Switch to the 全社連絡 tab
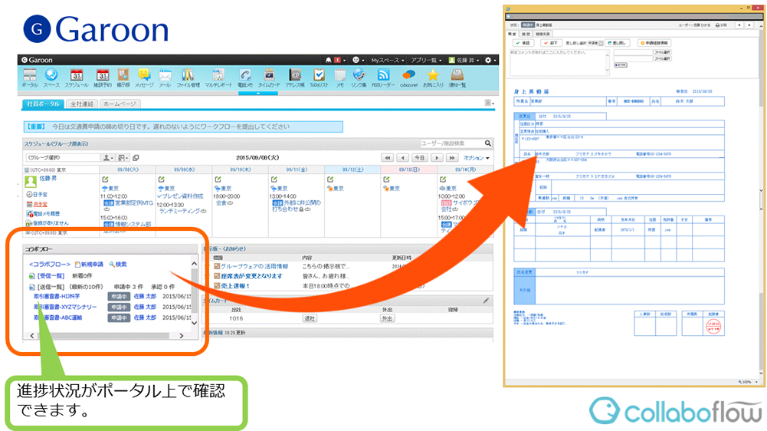Image resolution: width=767 pixels, height=431 pixels. tap(82, 103)
